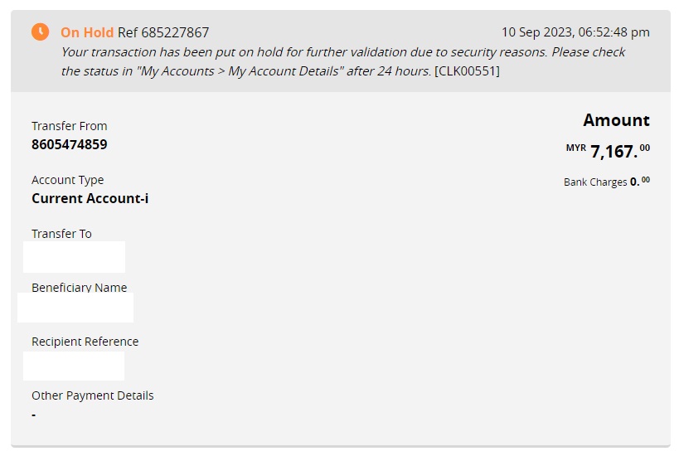Click the "Transfer From" label
Screen dimensions: 679x456
point(70,126)
